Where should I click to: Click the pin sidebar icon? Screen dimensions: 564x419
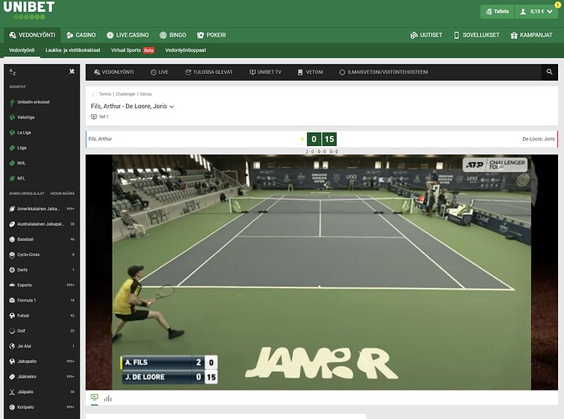[x=72, y=72]
